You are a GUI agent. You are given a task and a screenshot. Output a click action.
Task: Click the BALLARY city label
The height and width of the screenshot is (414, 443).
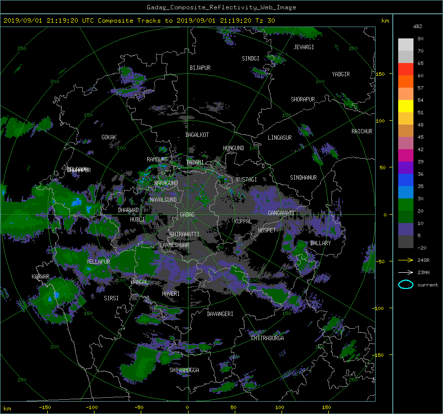click(x=320, y=243)
